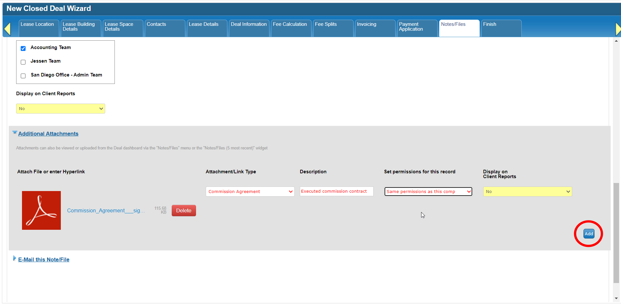Enable San Diego Office - Admin Team checkbox
The width and height of the screenshot is (621, 304).
point(23,76)
